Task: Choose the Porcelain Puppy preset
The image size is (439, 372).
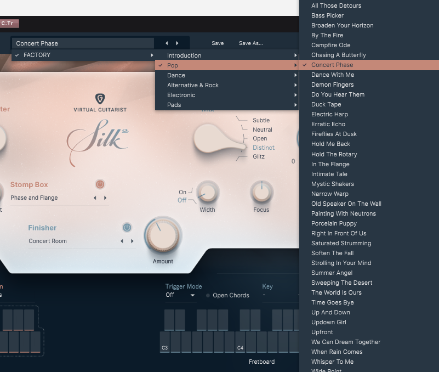Action: [x=369, y=223]
